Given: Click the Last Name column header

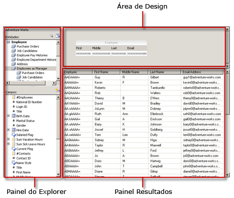Looking at the screenshot, I should [x=165, y=72].
